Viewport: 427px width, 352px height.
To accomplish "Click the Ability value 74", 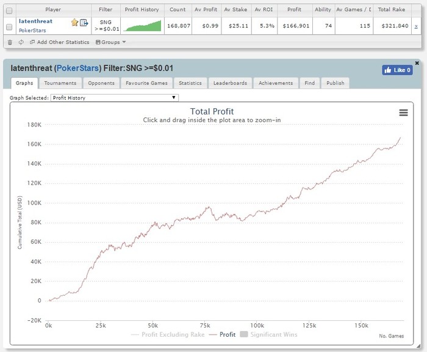I will [x=328, y=26].
